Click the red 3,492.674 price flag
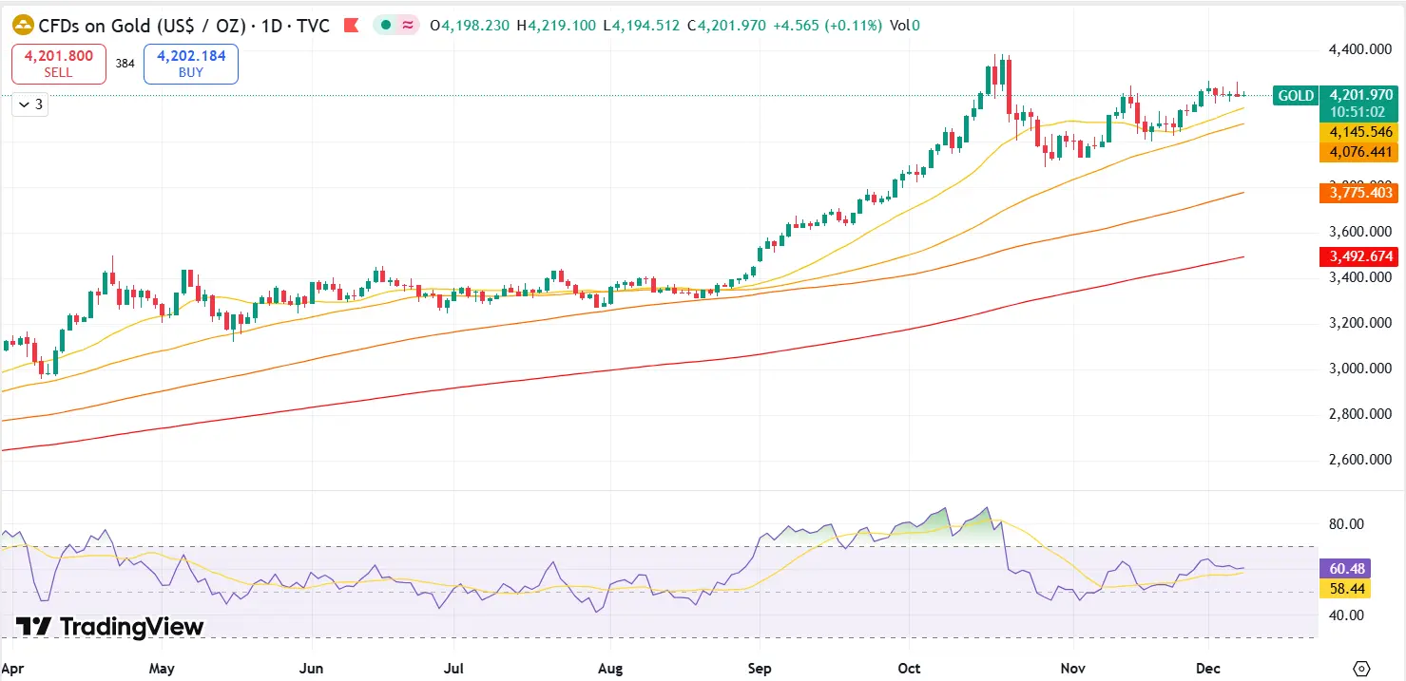Viewport: 1406px width, 681px height. coord(1358,255)
